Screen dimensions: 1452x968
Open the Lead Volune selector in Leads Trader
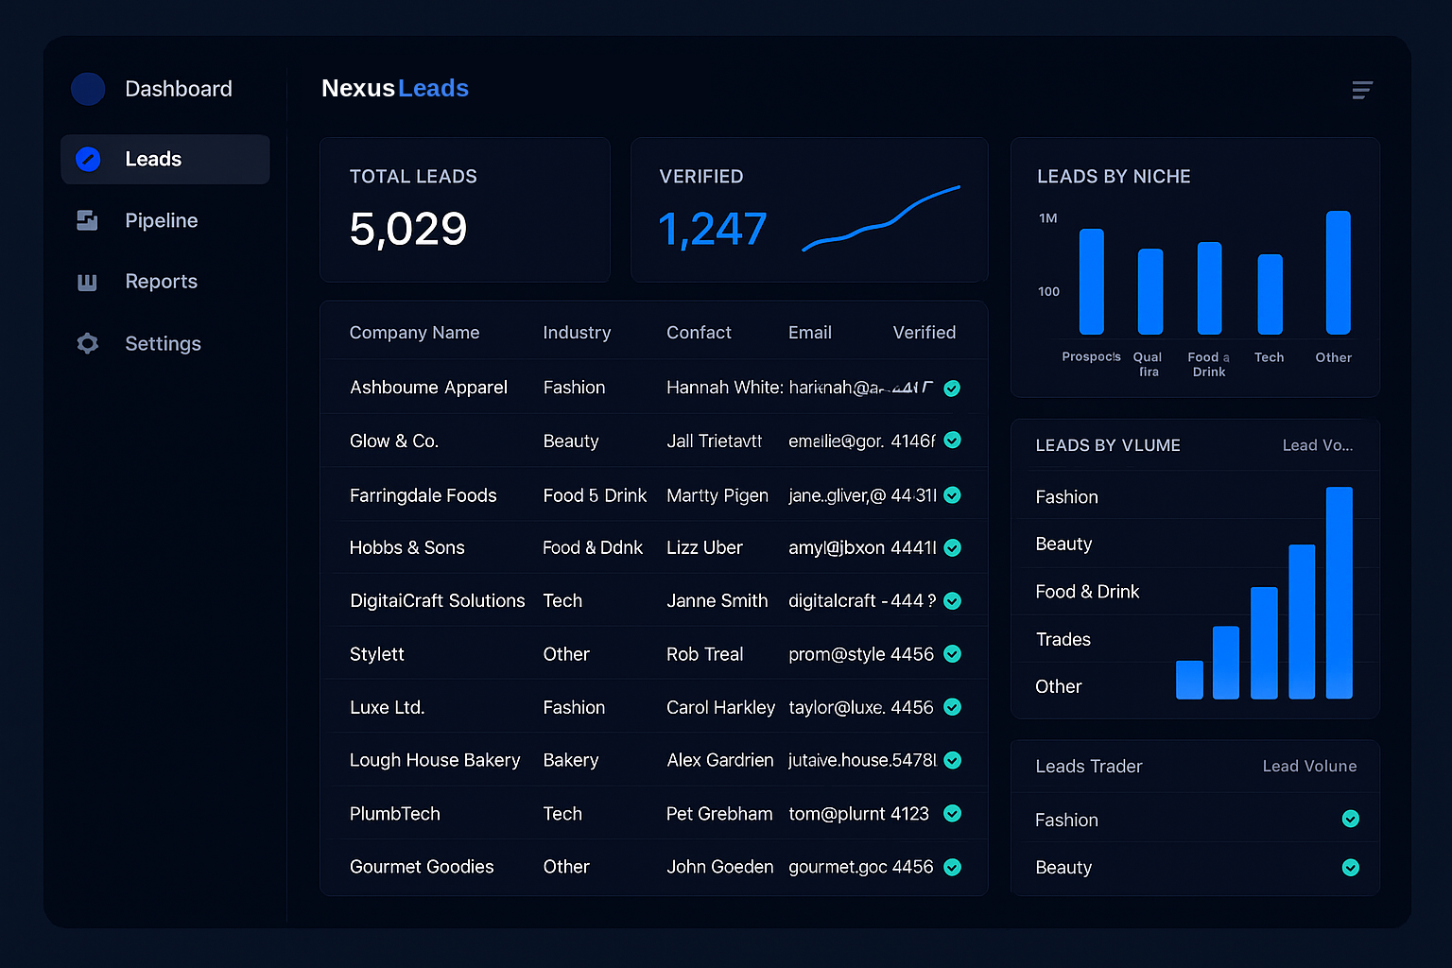1309,766
